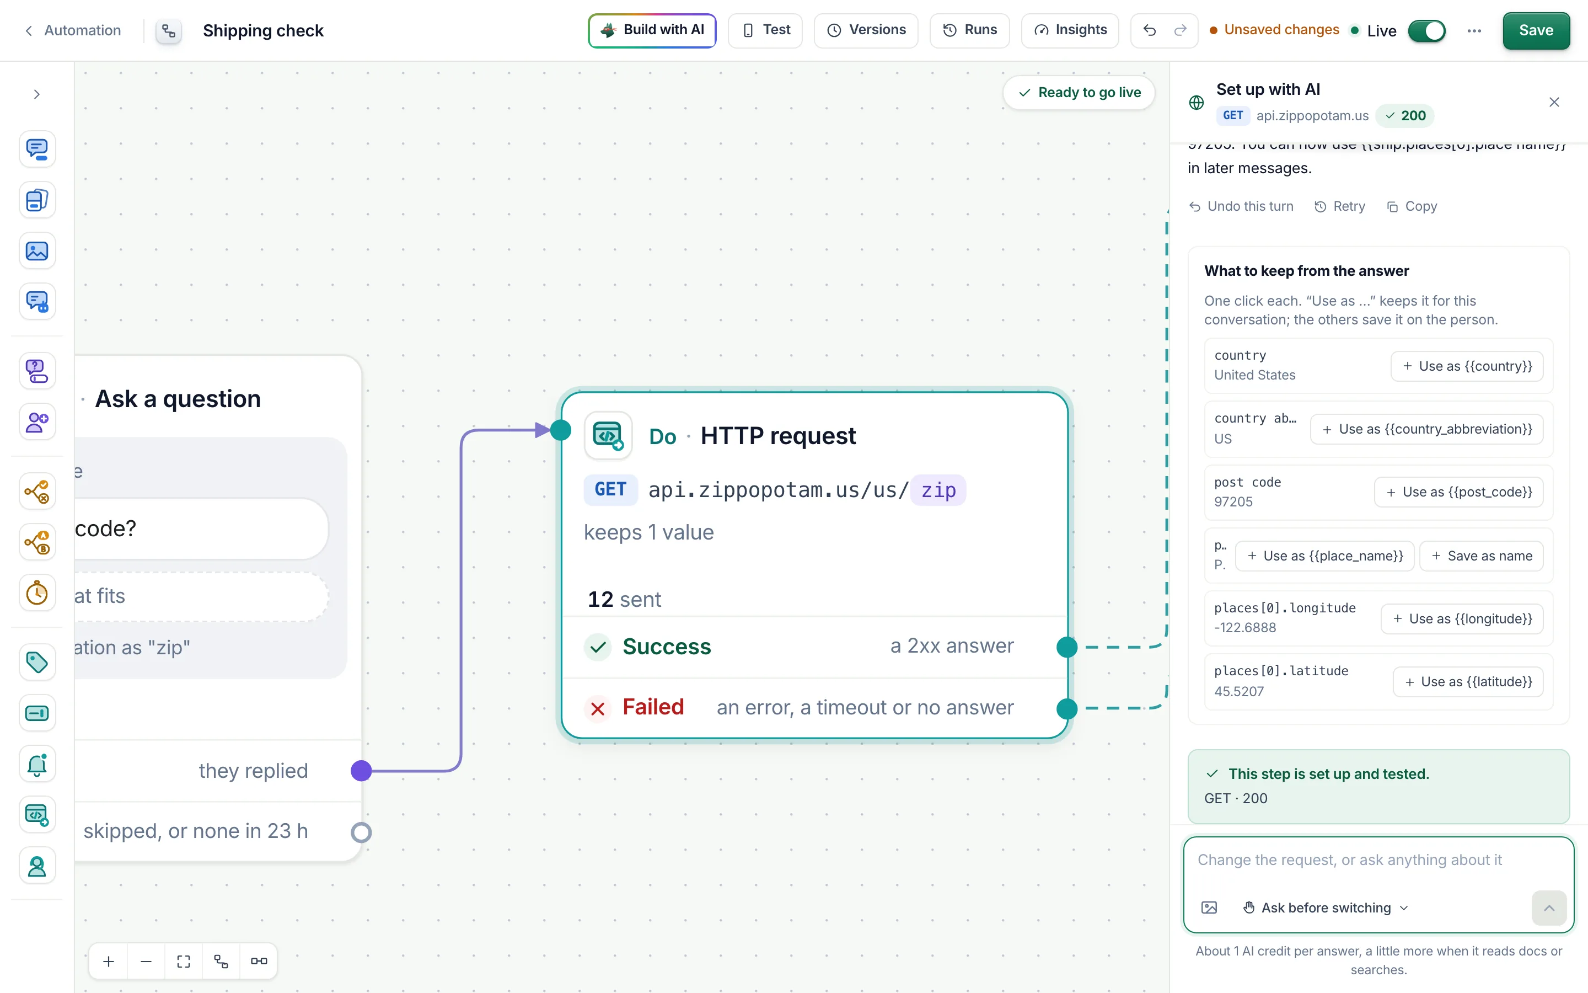1588x993 pixels.
Task: Toggle the Live switch
Action: 1426,31
